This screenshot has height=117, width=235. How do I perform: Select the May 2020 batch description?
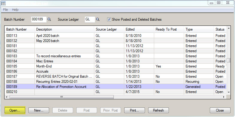tap(48, 41)
